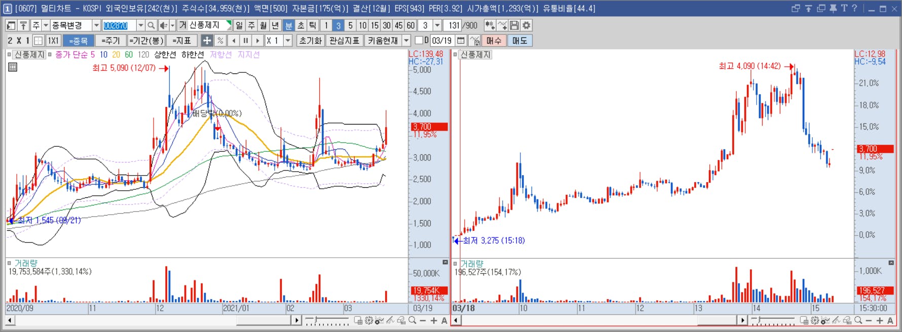
Task: Open the sound option dropdown arrow
Action: pyautogui.click(x=172, y=25)
